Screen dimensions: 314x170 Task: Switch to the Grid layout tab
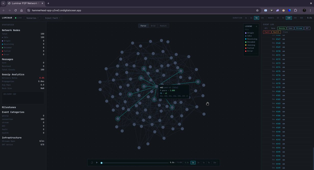pos(153,26)
